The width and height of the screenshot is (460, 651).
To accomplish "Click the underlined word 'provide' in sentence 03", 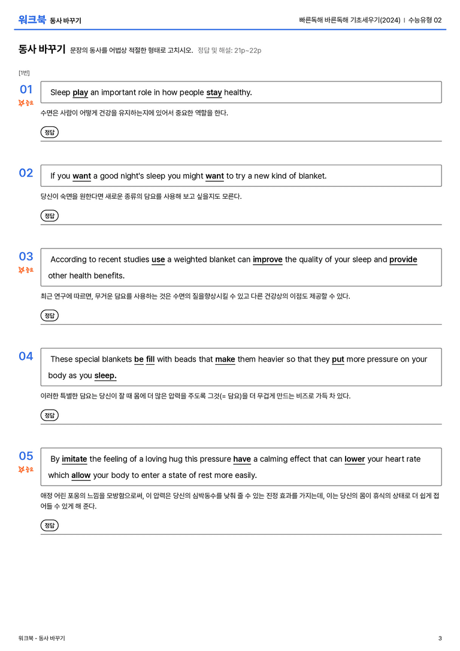I will pos(403,259).
